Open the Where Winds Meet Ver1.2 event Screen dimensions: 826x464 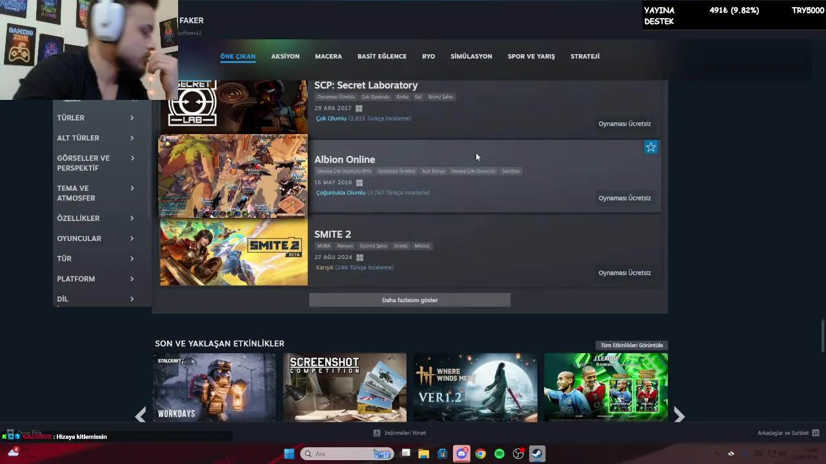point(476,387)
